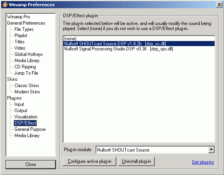Open the Skins category
The height and width of the screenshot is (175, 224).
(12, 79)
